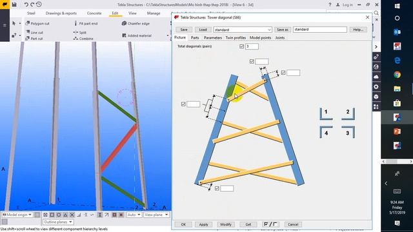Undo the last action
Image resolution: width=413 pixels, height=232 pixels.
[26, 5]
